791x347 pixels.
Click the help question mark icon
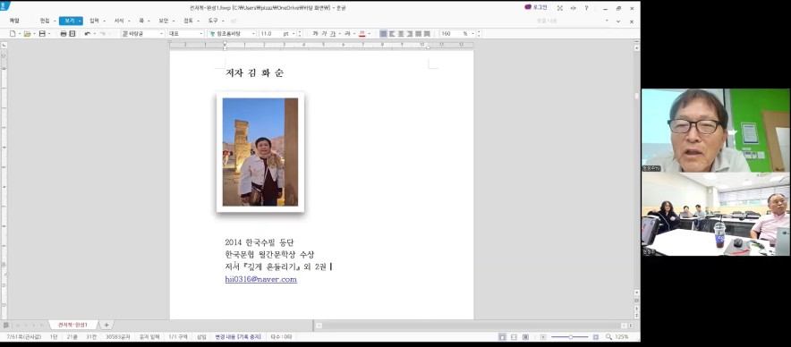click(586, 8)
